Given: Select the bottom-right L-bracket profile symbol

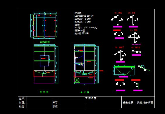Looking at the screenshot, I should tap(137, 85).
